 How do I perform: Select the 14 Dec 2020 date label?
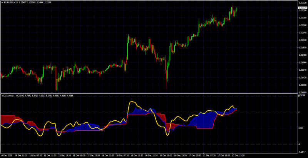point(6,154)
